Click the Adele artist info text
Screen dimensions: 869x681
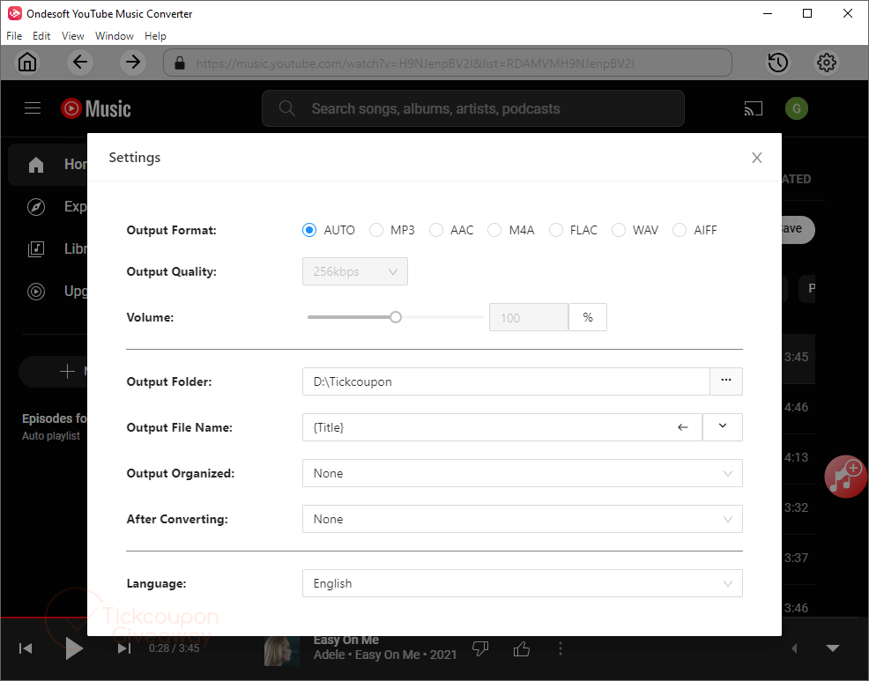(385, 655)
